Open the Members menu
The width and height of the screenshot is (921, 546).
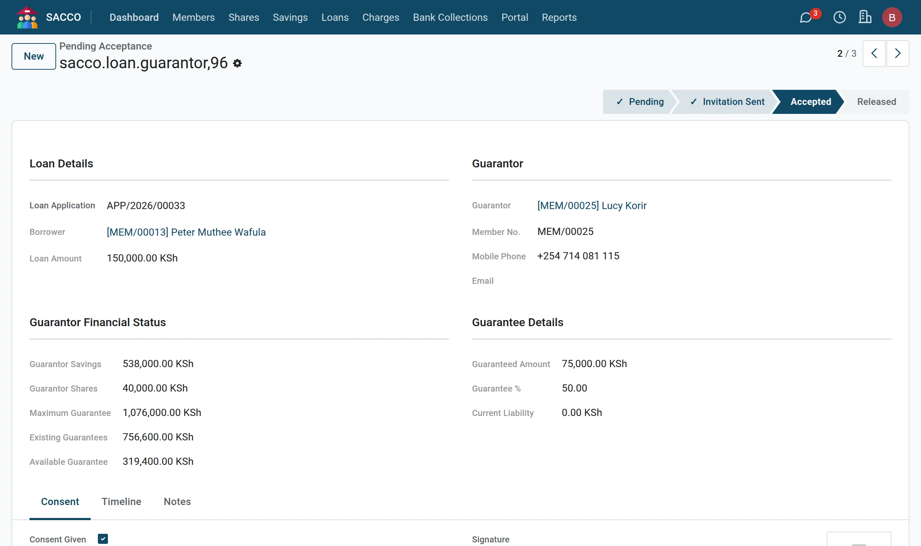(x=194, y=17)
